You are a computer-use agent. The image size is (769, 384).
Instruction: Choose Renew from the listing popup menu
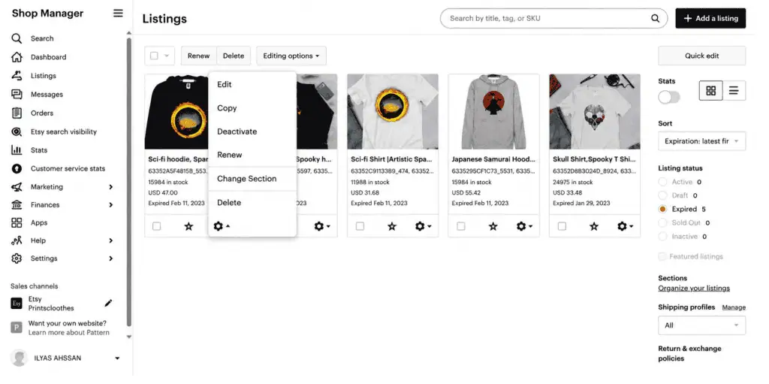252,155
